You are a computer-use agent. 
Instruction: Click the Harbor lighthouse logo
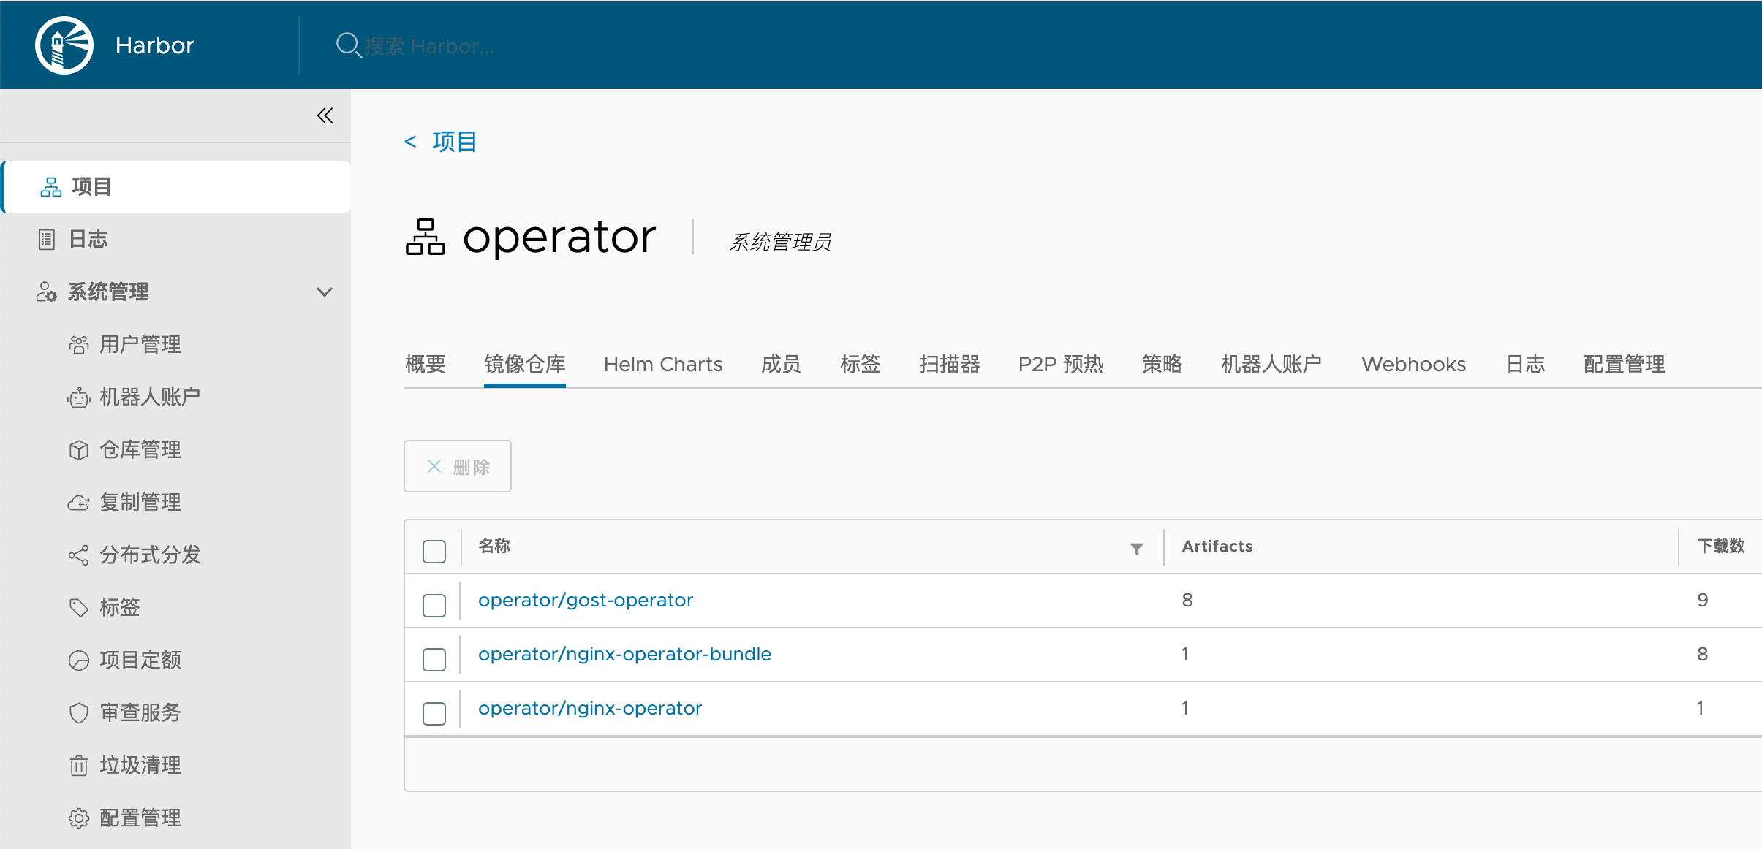click(x=64, y=45)
